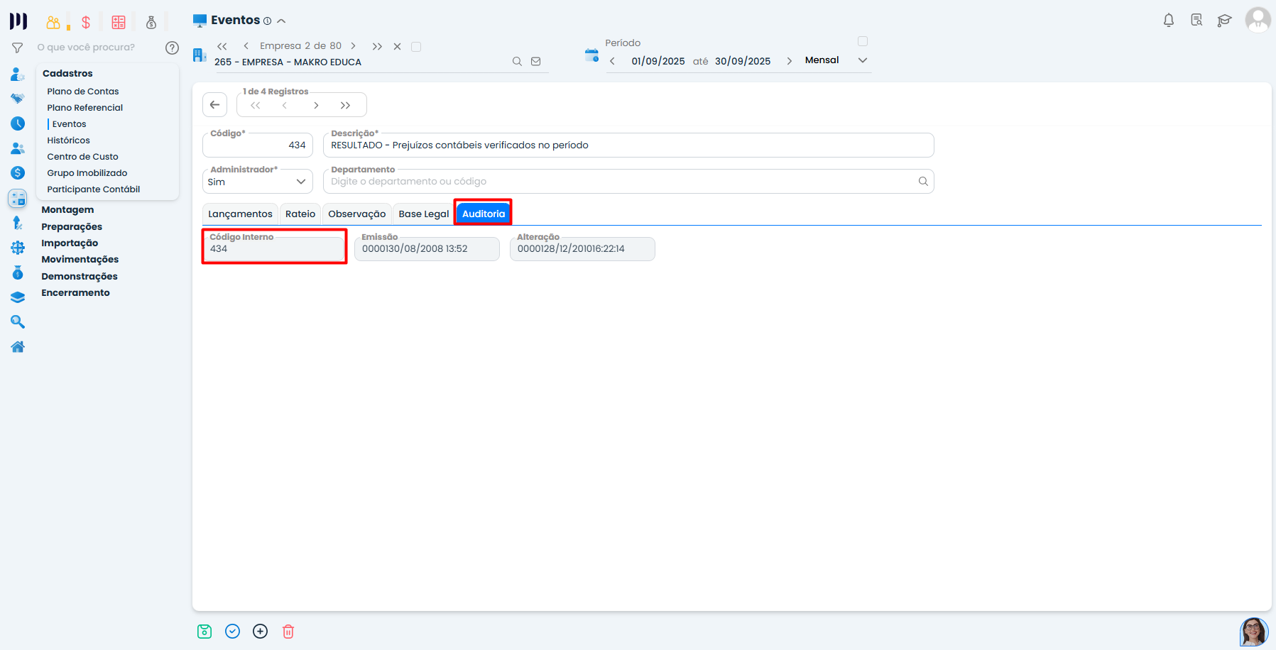
Task: Click the period calendar icon
Action: pos(591,55)
